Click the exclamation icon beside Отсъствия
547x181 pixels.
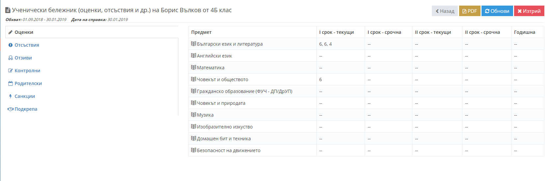(11, 45)
